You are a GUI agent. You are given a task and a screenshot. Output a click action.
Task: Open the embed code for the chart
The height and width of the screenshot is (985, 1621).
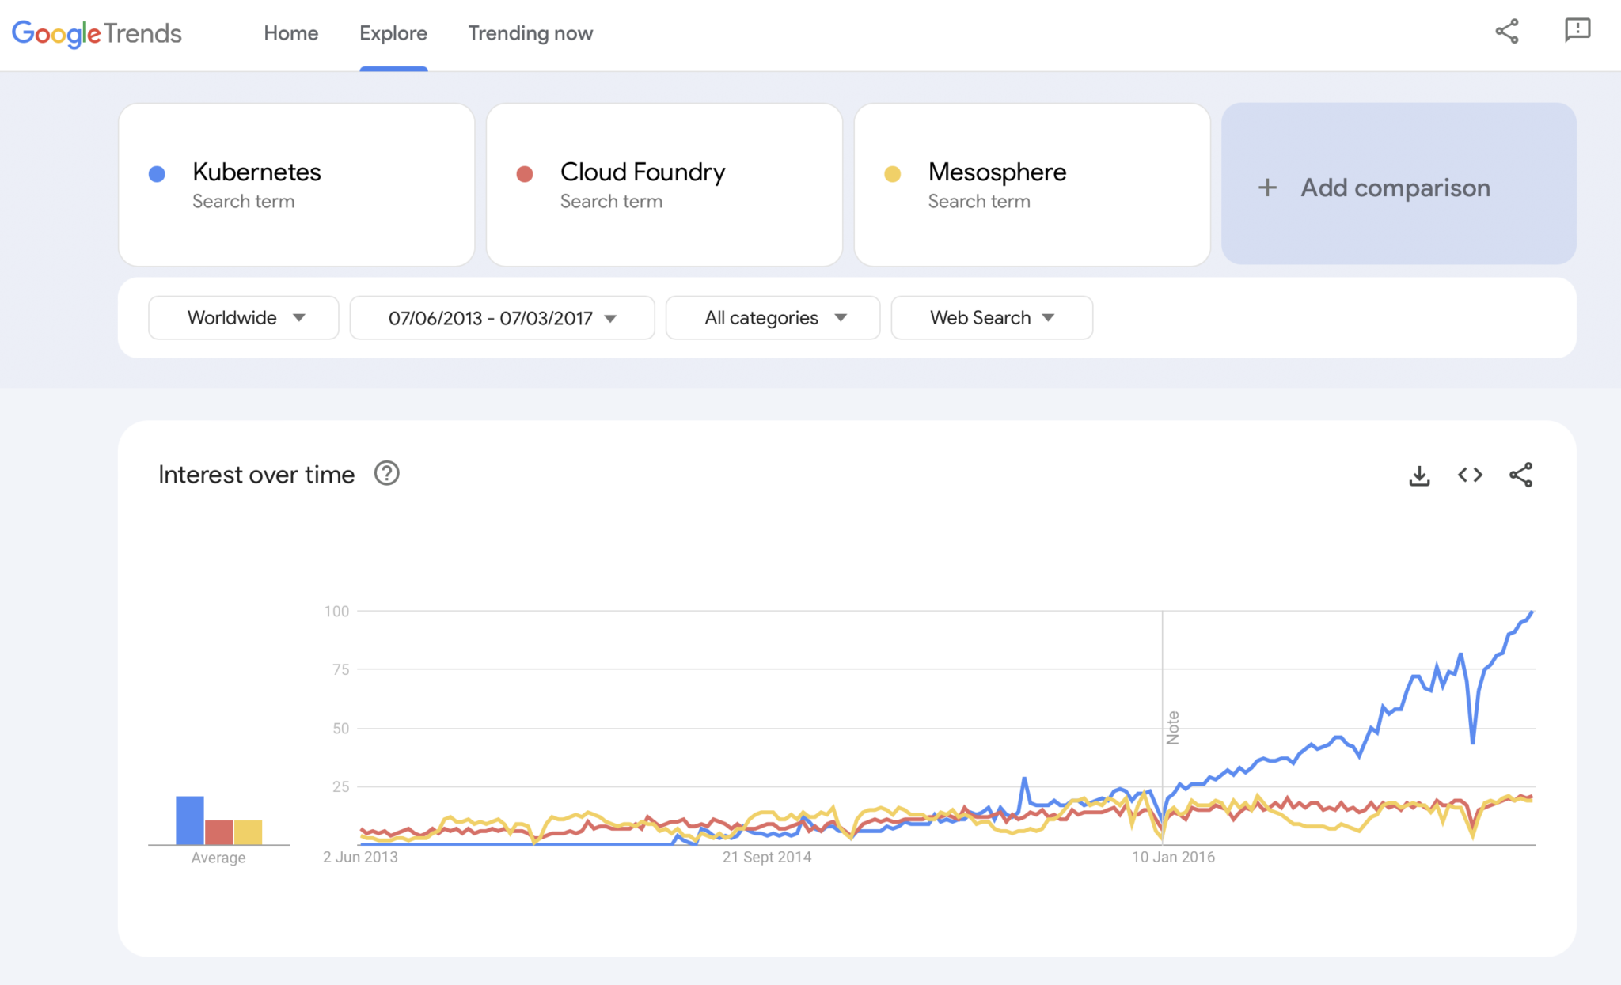pyautogui.click(x=1471, y=475)
